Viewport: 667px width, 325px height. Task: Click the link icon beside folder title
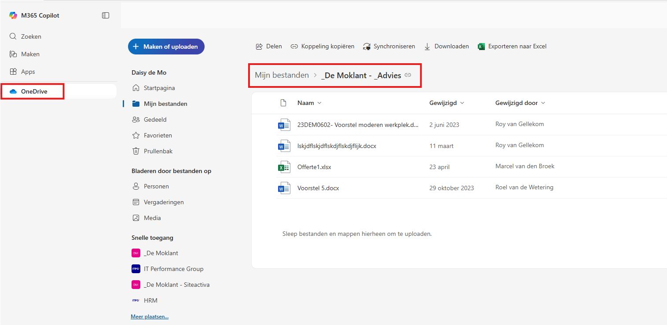click(x=408, y=75)
